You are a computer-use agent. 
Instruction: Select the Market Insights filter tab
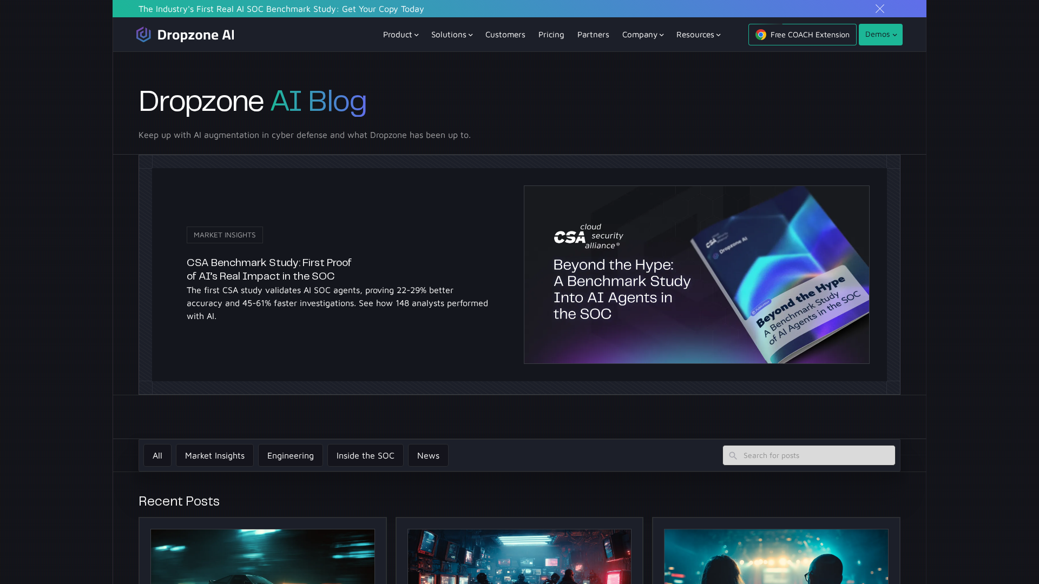click(x=215, y=456)
